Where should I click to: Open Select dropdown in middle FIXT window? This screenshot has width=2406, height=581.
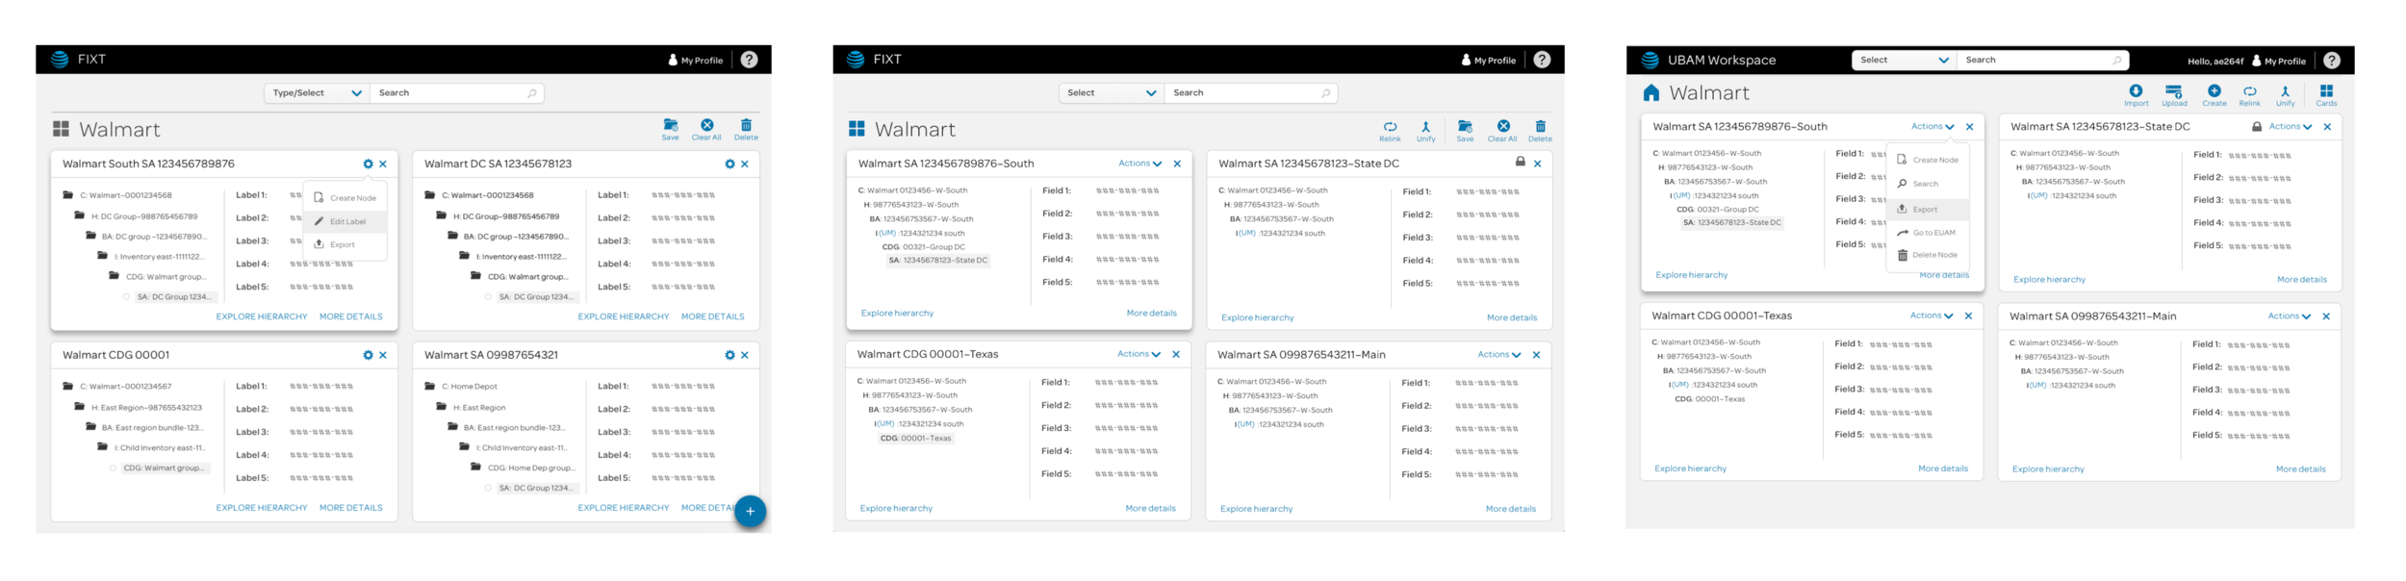(x=1112, y=93)
